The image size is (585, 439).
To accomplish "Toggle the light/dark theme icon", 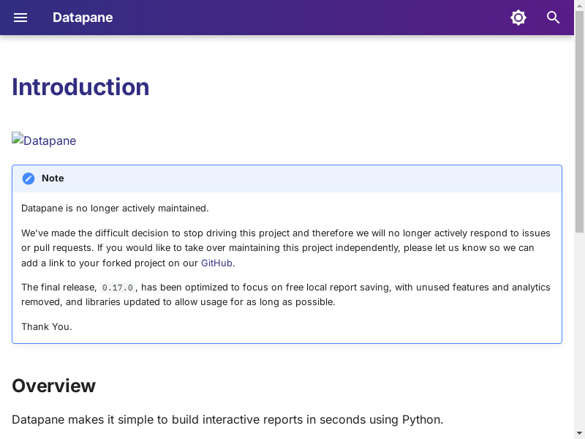I will pos(518,18).
